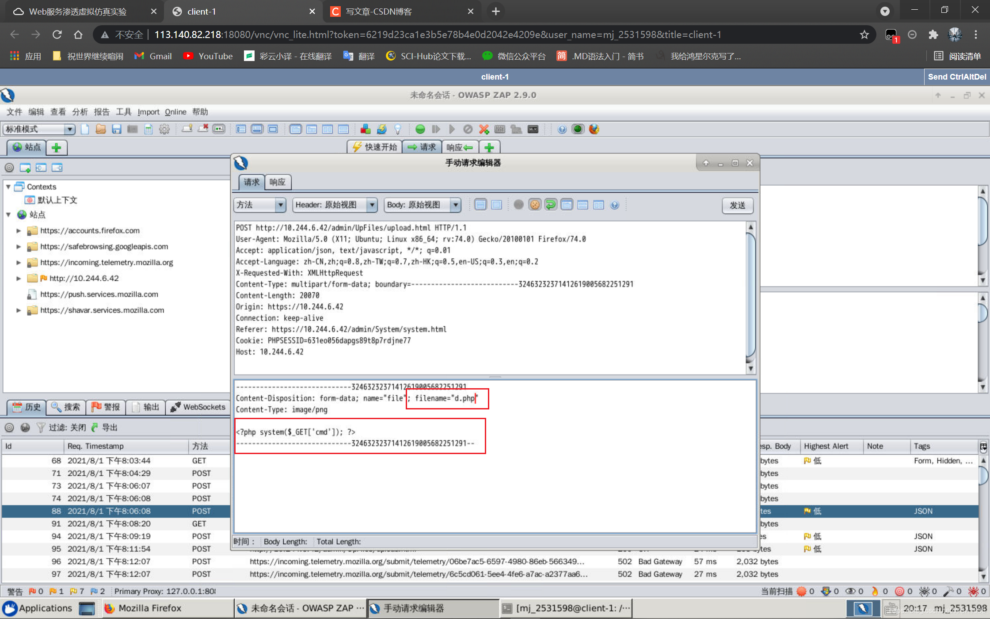Toggle the cookie icon in request editor
Image resolution: width=990 pixels, height=619 pixels.
[535, 205]
